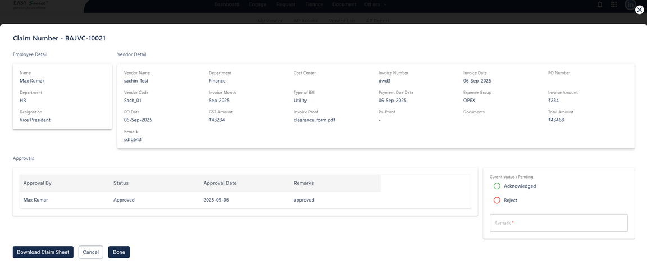Focus the Remark input field

coord(558,223)
